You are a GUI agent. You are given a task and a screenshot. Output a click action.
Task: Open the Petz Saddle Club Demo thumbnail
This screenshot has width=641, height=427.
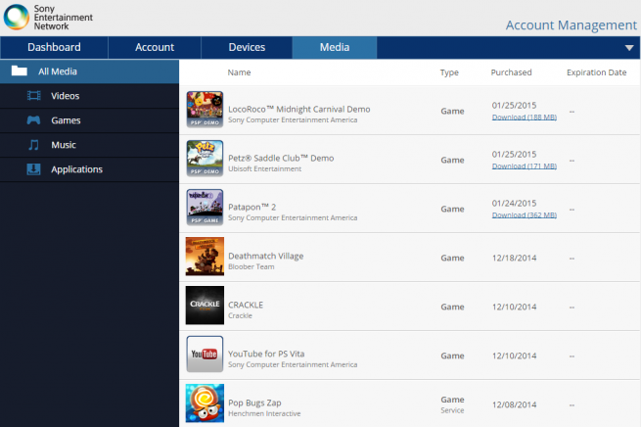point(205,159)
